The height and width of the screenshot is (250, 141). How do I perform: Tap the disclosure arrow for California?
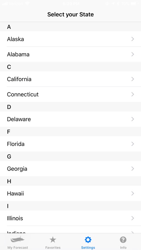tap(133, 79)
